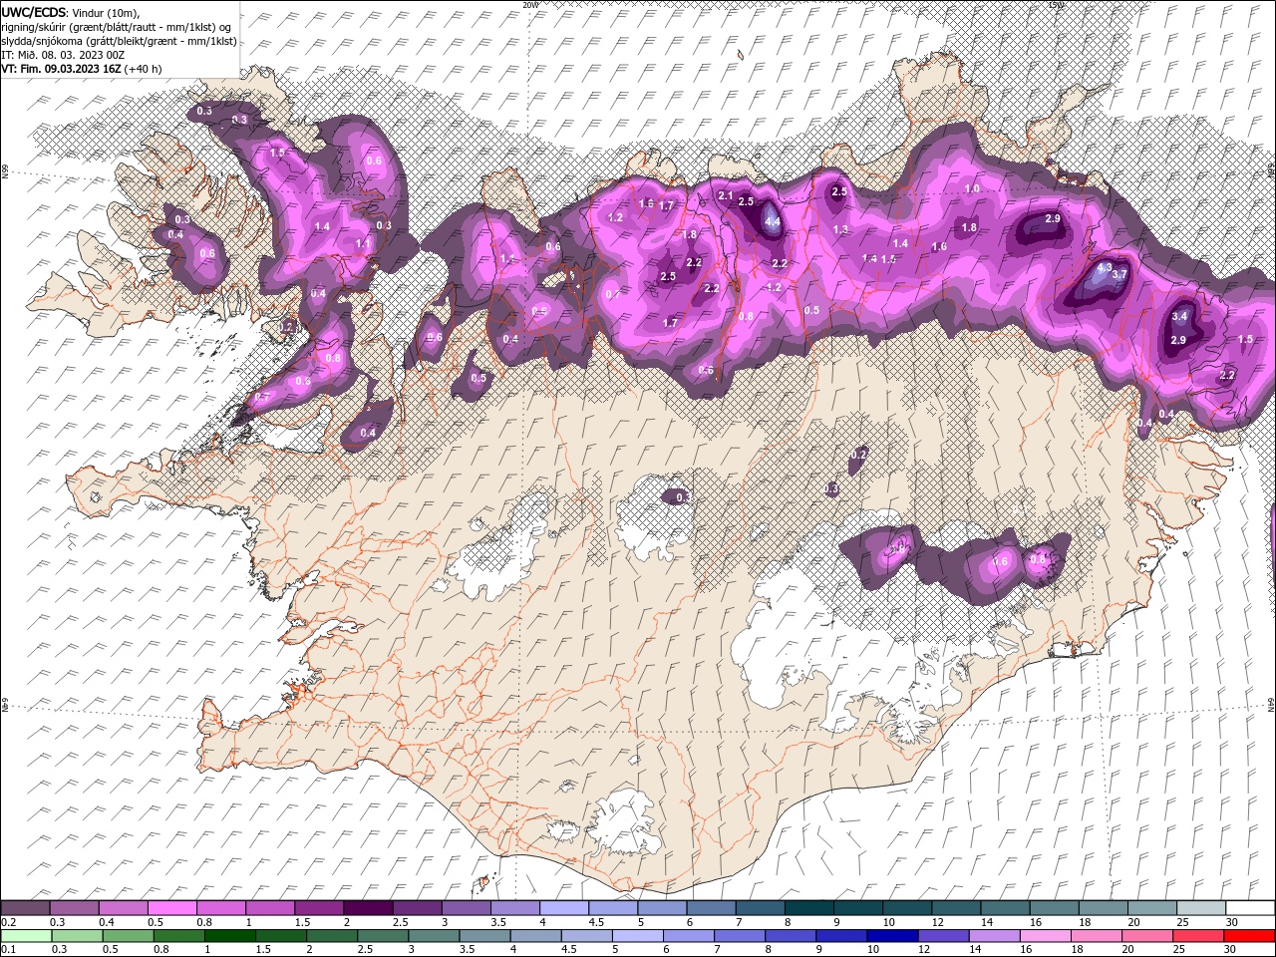
Task: Select white snow-scale swatch after 30
Action: pos(1250,908)
